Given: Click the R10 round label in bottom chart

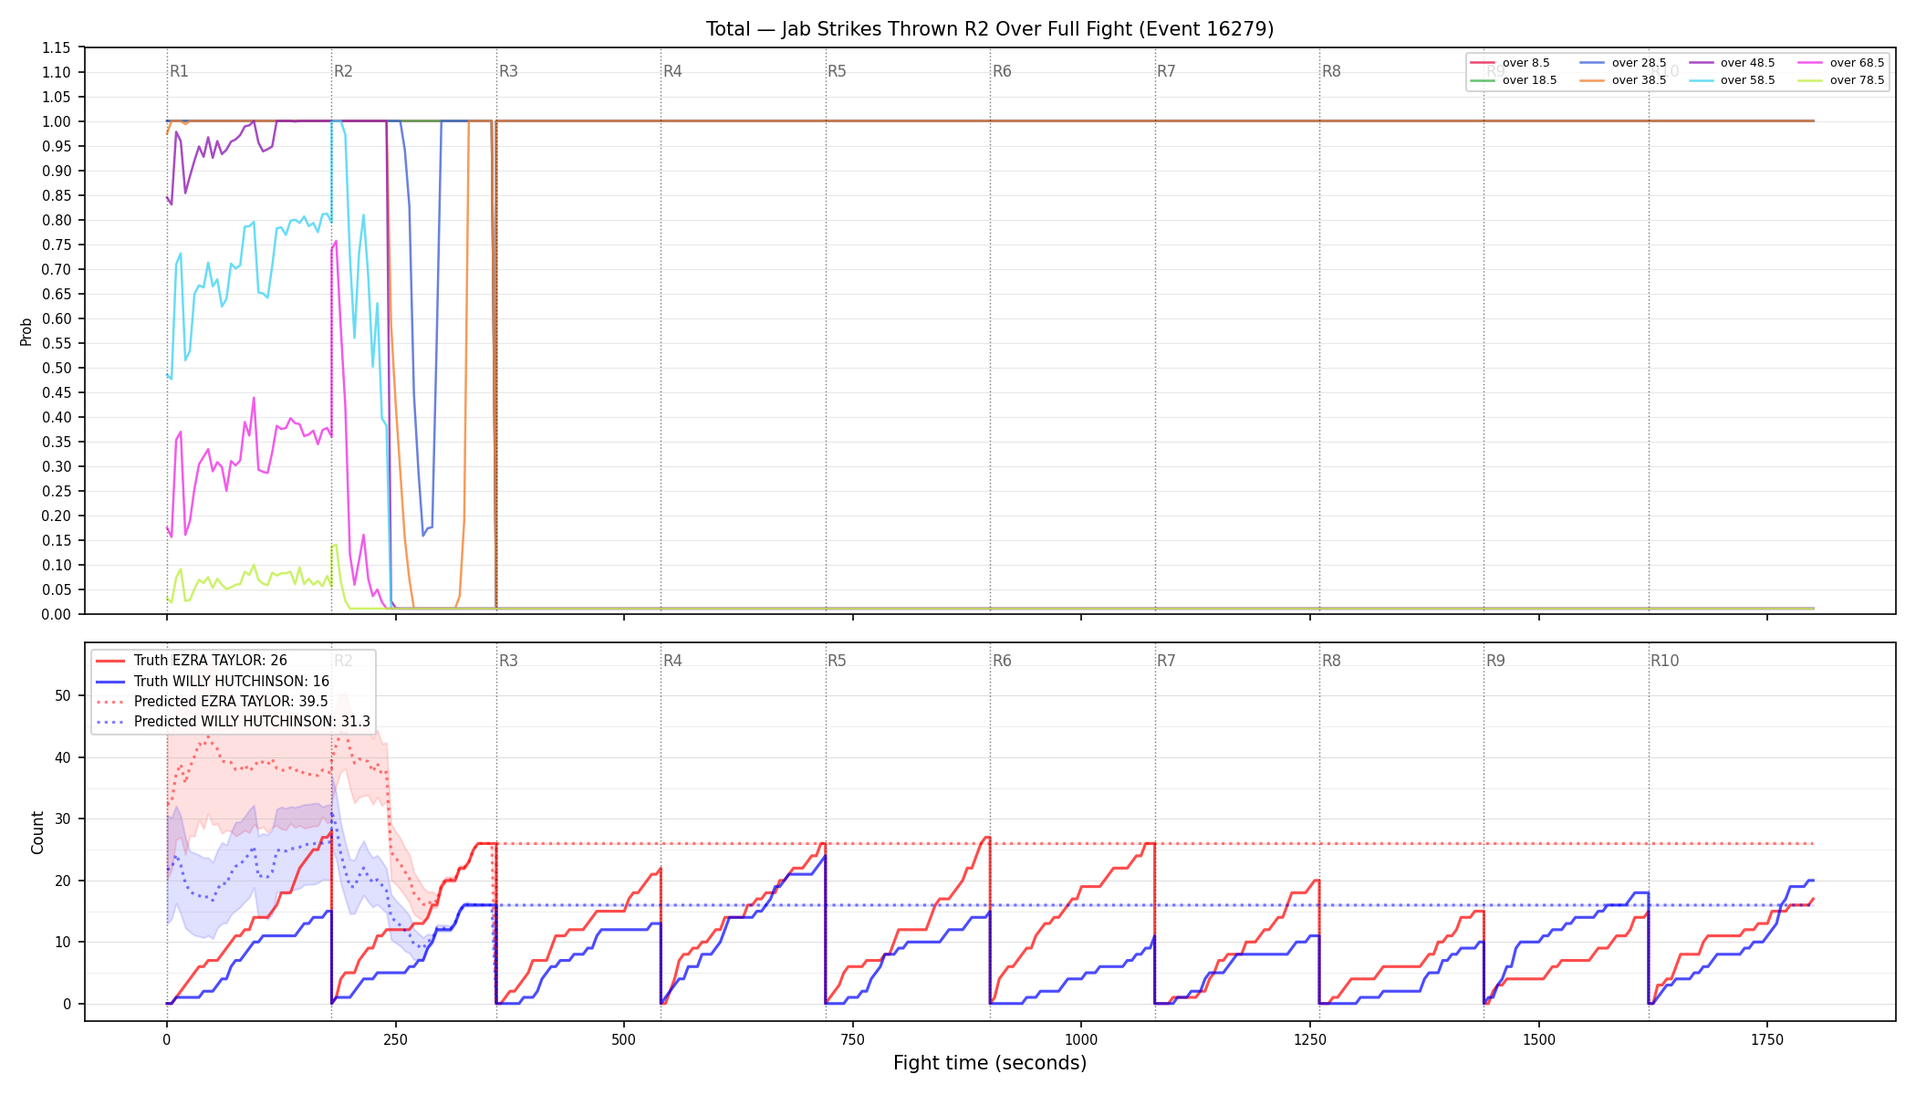Looking at the screenshot, I should pos(1664,661).
